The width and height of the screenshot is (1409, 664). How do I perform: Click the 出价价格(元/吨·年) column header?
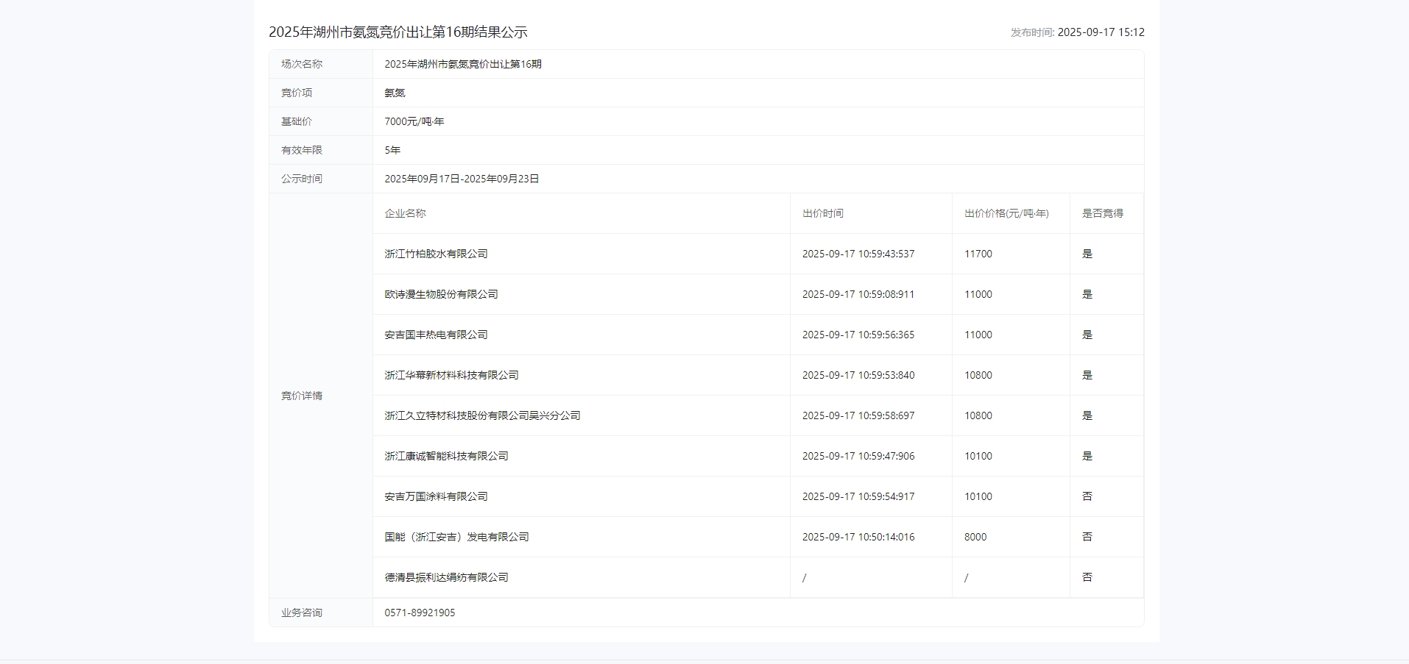[x=1006, y=213]
